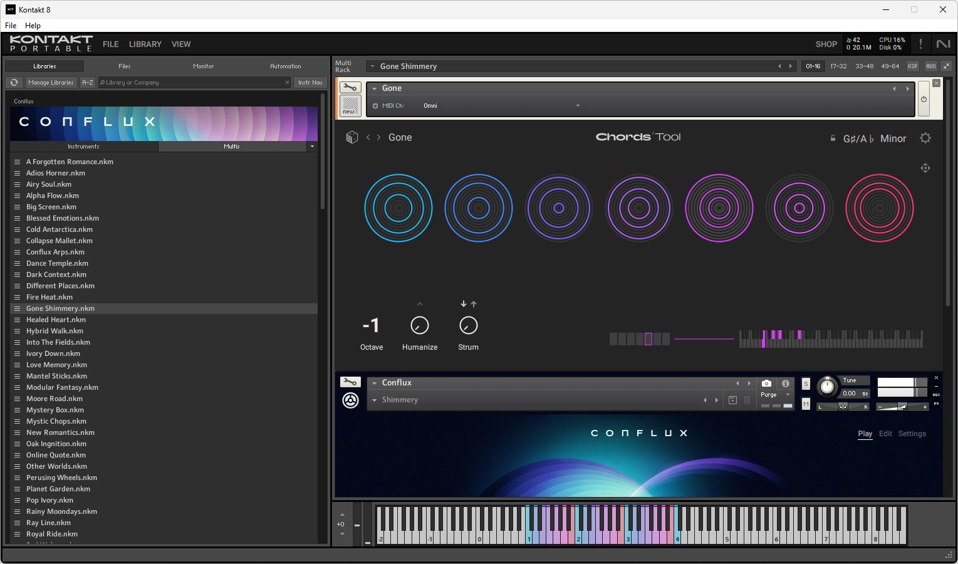Open the MIDI Ch Omni dropdown
Image resolution: width=958 pixels, height=564 pixels.
click(502, 106)
